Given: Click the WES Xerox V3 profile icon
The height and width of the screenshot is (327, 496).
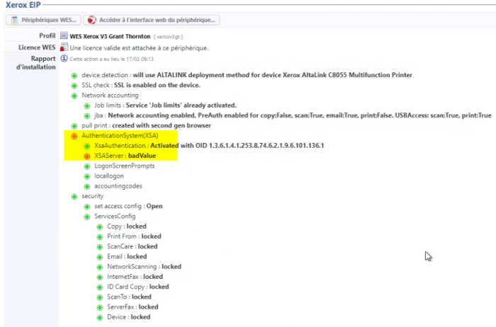Looking at the screenshot, I should coord(64,35).
